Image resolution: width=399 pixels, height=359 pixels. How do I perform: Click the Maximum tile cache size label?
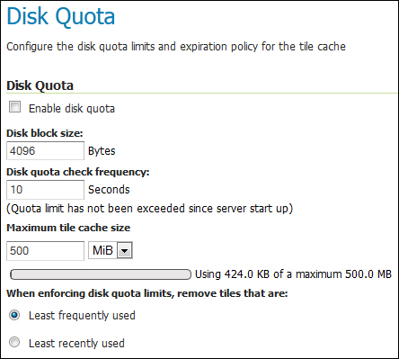68,228
